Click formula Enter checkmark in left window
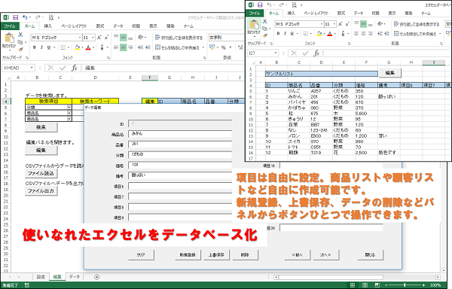 (x=63, y=68)
